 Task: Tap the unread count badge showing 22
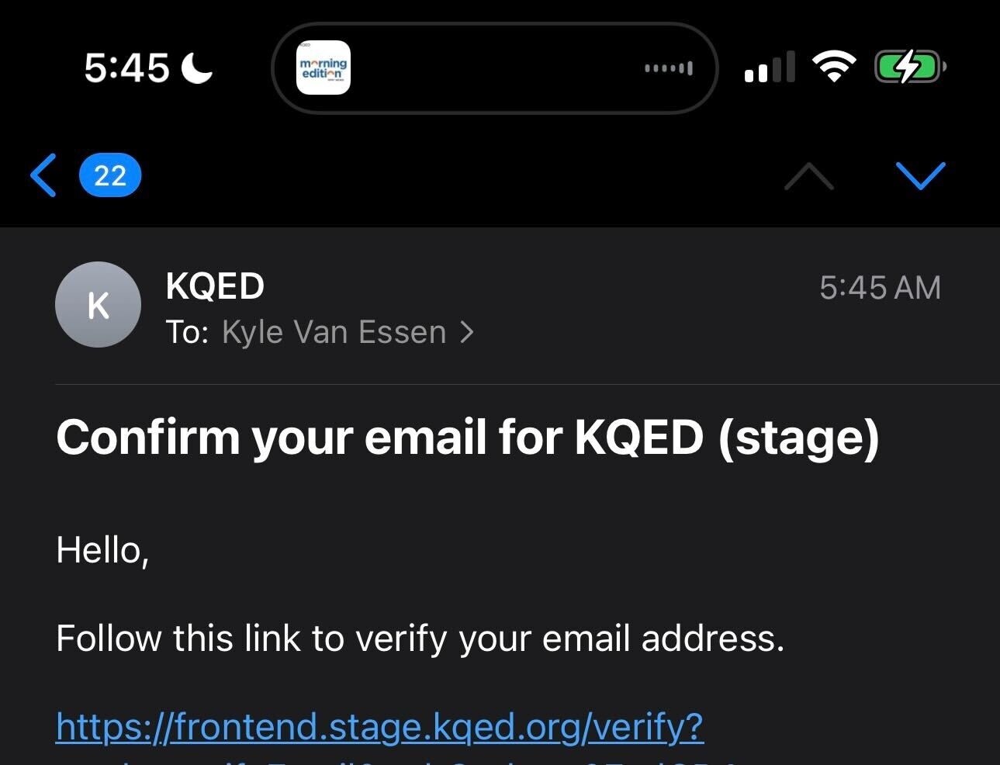pos(110,176)
